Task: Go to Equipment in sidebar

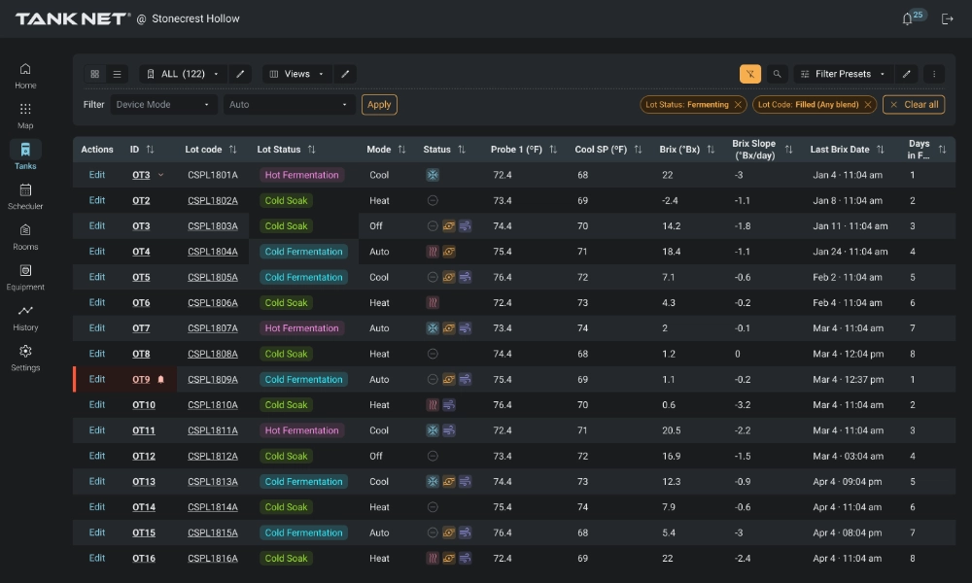Action: [25, 276]
